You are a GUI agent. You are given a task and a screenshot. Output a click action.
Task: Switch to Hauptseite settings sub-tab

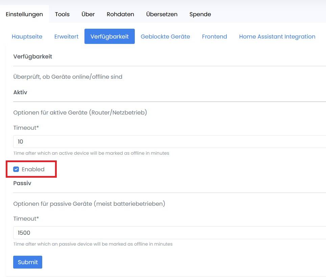point(27,36)
